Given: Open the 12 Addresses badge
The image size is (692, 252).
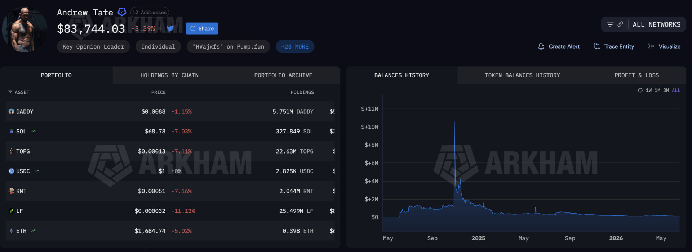Looking at the screenshot, I should 150,12.
